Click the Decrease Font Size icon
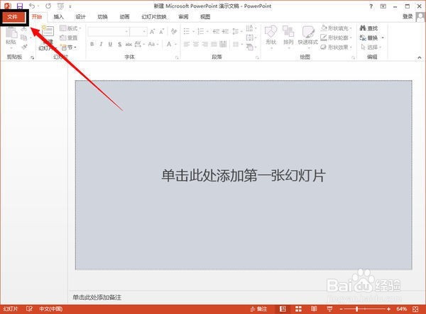This screenshot has height=314, width=426. 162,32
